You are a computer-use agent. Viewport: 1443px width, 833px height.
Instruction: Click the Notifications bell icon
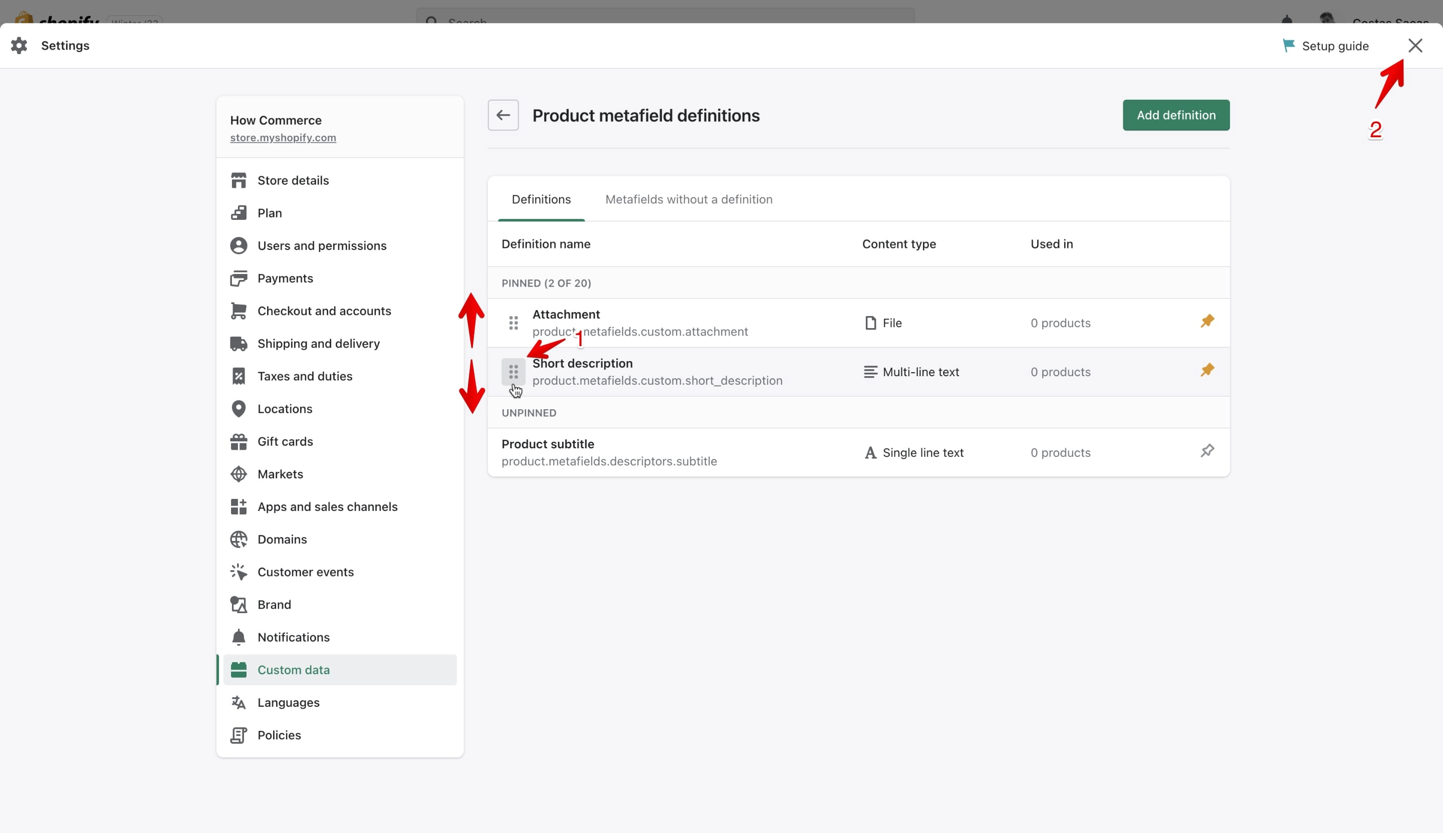coord(238,637)
